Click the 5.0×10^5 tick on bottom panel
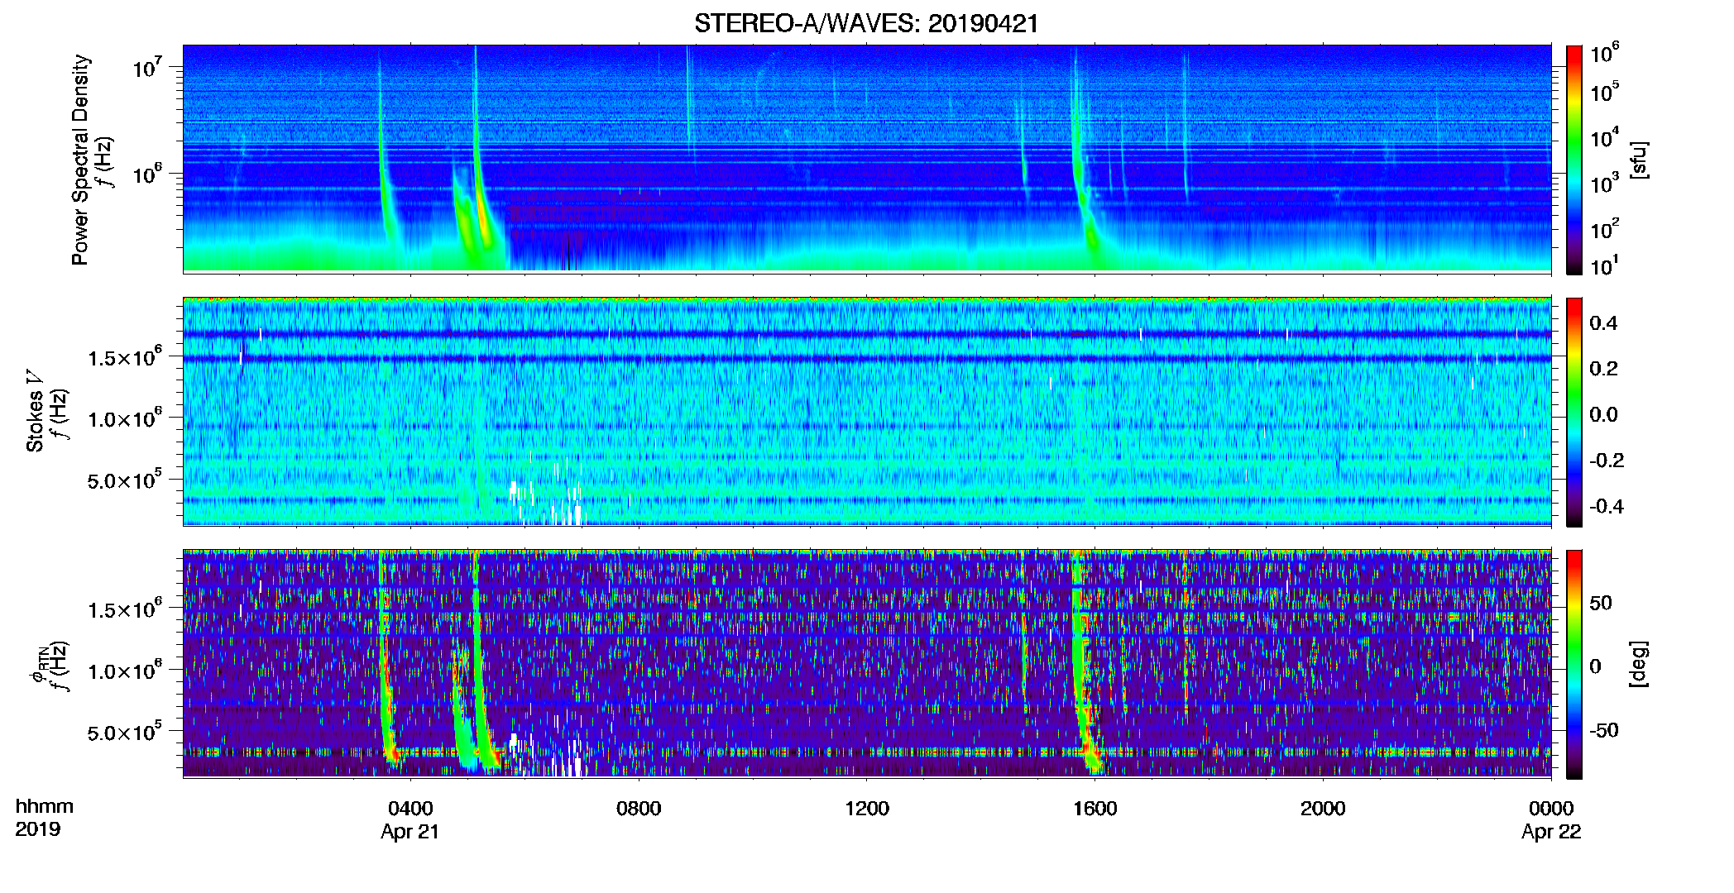Image resolution: width=1734 pixels, height=893 pixels. tap(125, 732)
